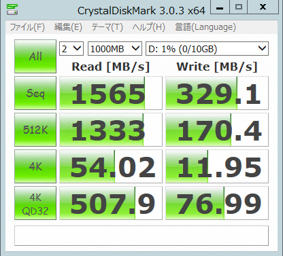Click the Write [MB/s] column header
283x256 pixels.
217,67
